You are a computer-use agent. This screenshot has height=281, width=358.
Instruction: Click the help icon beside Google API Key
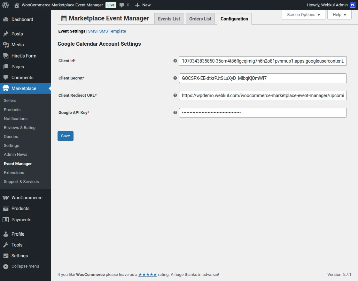(175, 112)
